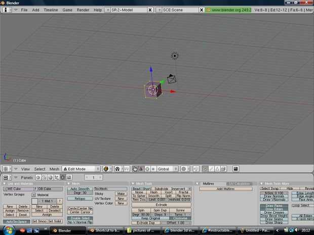
Task: Select the rotate manipulator circle icon
Action: point(147,169)
